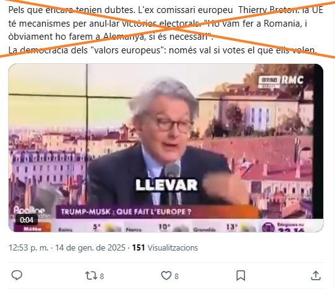Screen dimensions: 335x289
Task: Open the share menu via upload arrow icon
Action: [316, 275]
